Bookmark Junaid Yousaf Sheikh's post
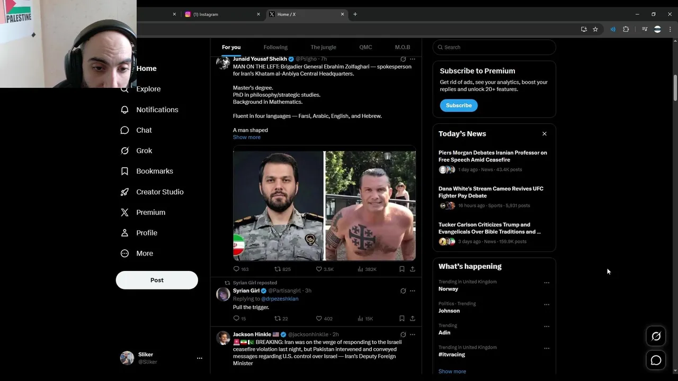 pos(402,269)
